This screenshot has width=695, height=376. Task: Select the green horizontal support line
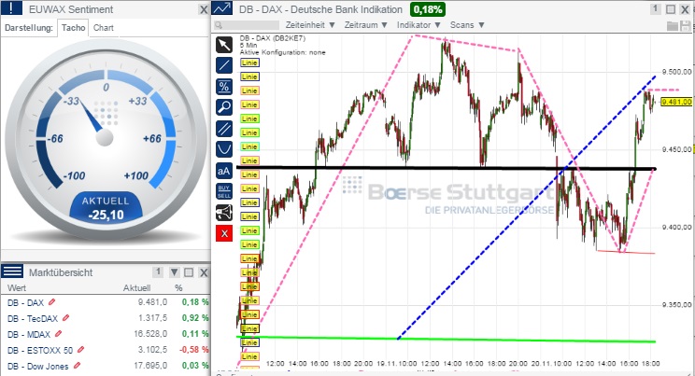point(446,340)
